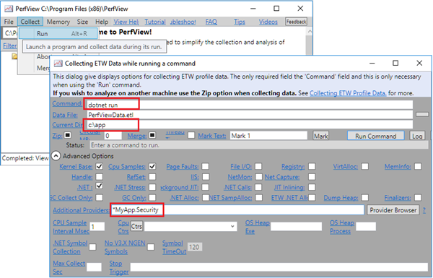Screen dimensions: 433x278
Task: Click the Command input field
Action: [250, 105]
